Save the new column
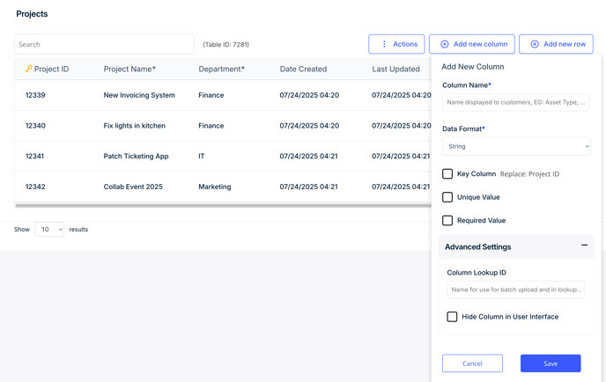Screen dimensions: 606x382 click(551, 364)
